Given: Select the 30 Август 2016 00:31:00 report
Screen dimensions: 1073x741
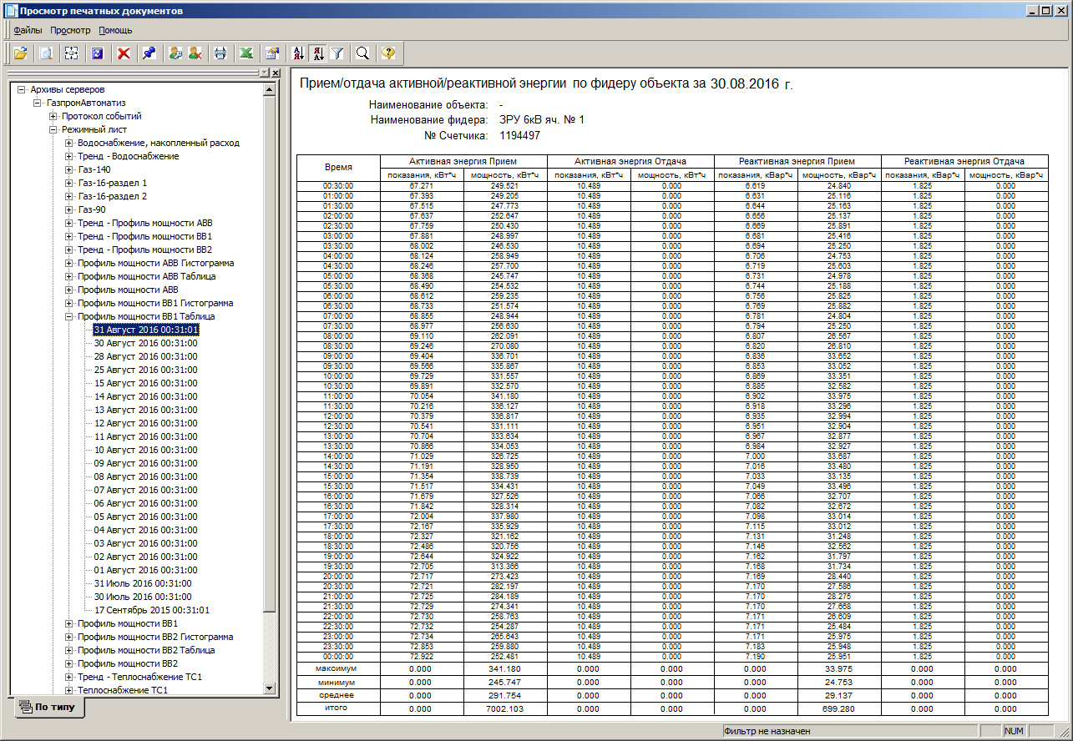Looking at the screenshot, I should [x=145, y=343].
